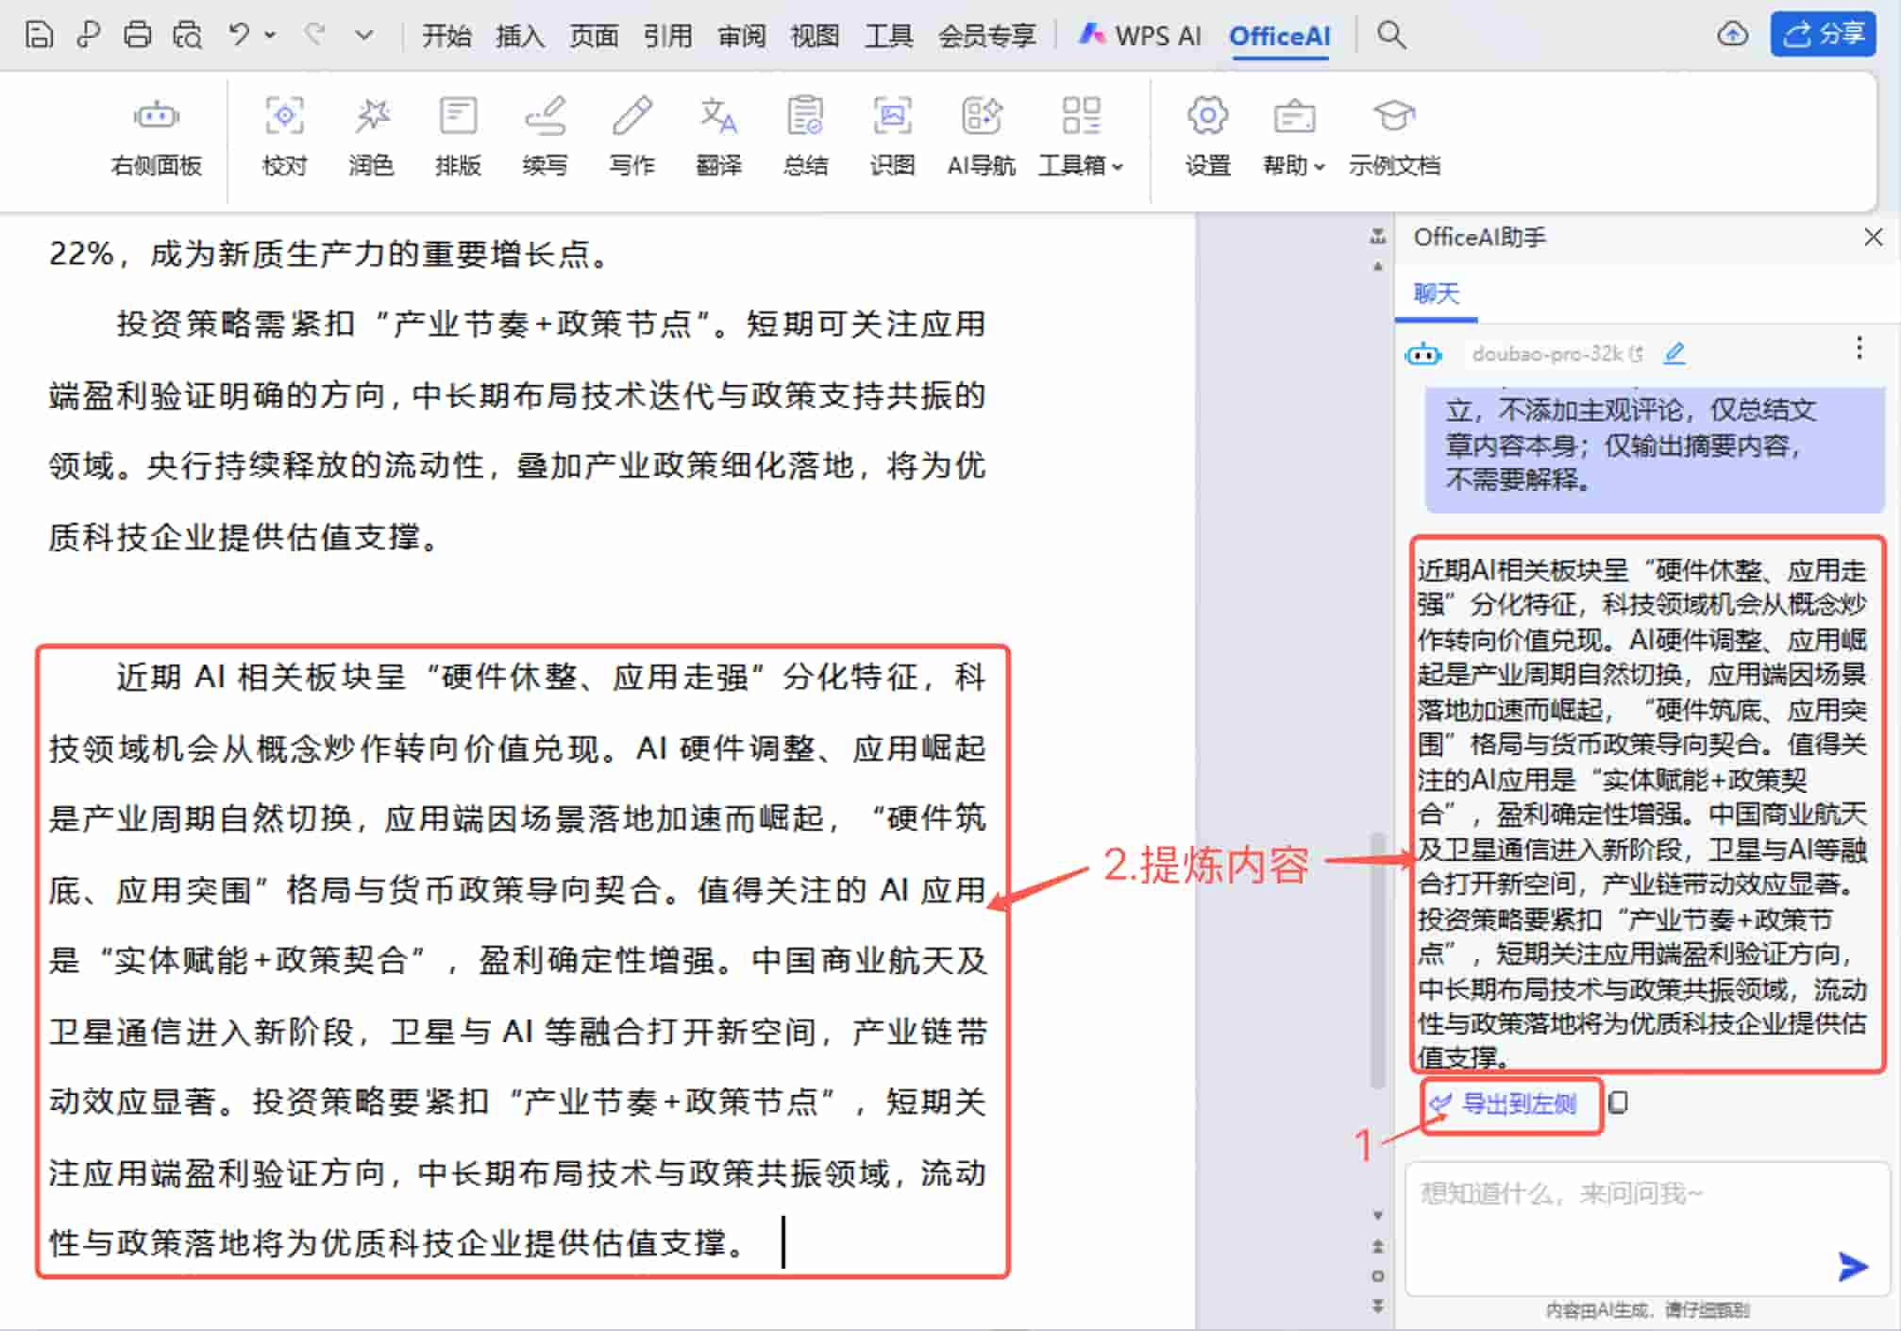This screenshot has width=1901, height=1331.
Task: Select the 校对 proofreading tool
Action: pos(284,135)
